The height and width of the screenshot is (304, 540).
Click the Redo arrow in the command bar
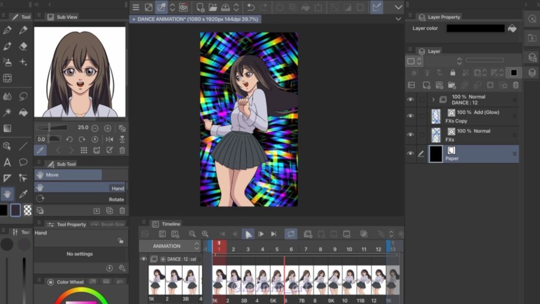click(x=264, y=7)
